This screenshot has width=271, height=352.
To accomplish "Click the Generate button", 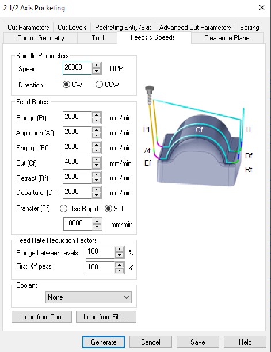I will tap(104, 342).
